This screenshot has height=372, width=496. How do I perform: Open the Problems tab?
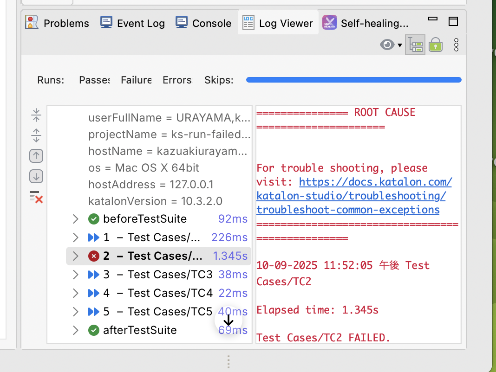57,23
